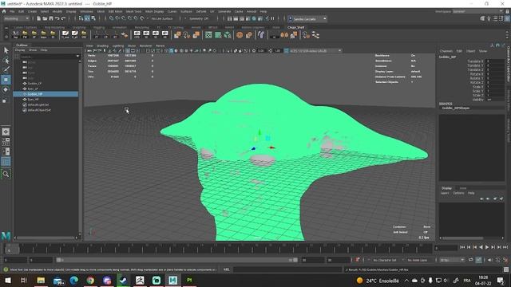Open the No Character Set dropdown
This screenshot has width=511, height=287.
pyautogui.click(x=384, y=260)
